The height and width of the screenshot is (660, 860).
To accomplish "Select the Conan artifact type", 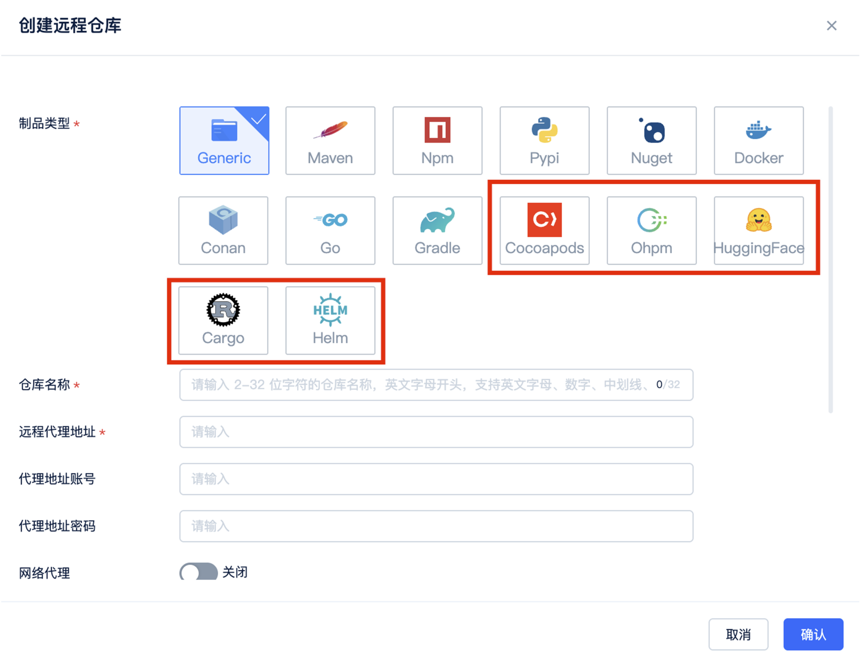I will (x=223, y=230).
